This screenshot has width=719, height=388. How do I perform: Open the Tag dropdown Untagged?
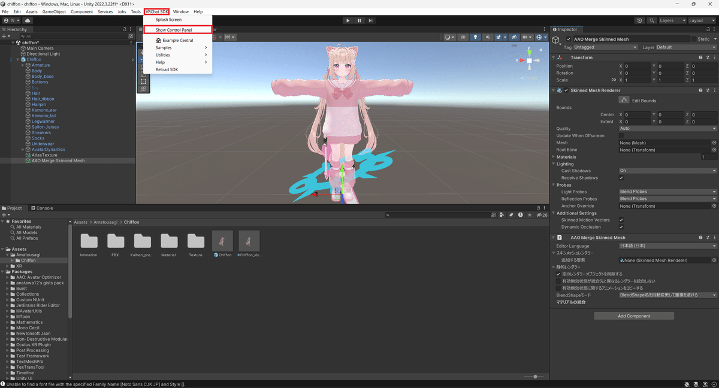pyautogui.click(x=606, y=47)
